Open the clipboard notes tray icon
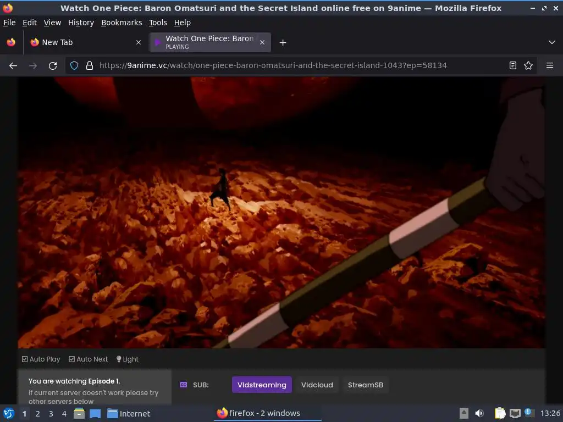 (500, 413)
